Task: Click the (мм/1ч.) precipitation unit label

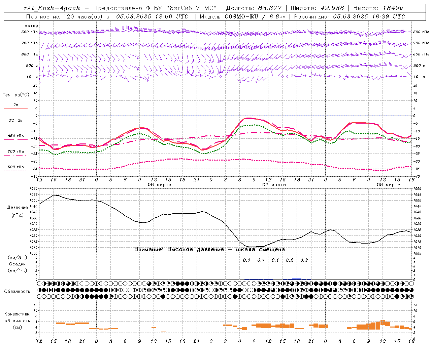Action: point(17,270)
